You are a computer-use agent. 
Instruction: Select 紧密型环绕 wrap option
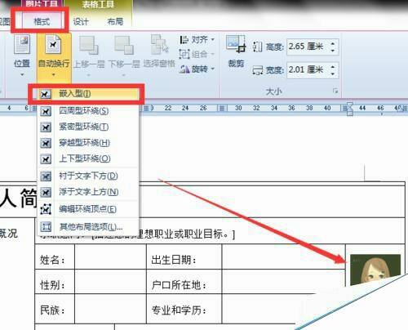pyautogui.click(x=88, y=127)
